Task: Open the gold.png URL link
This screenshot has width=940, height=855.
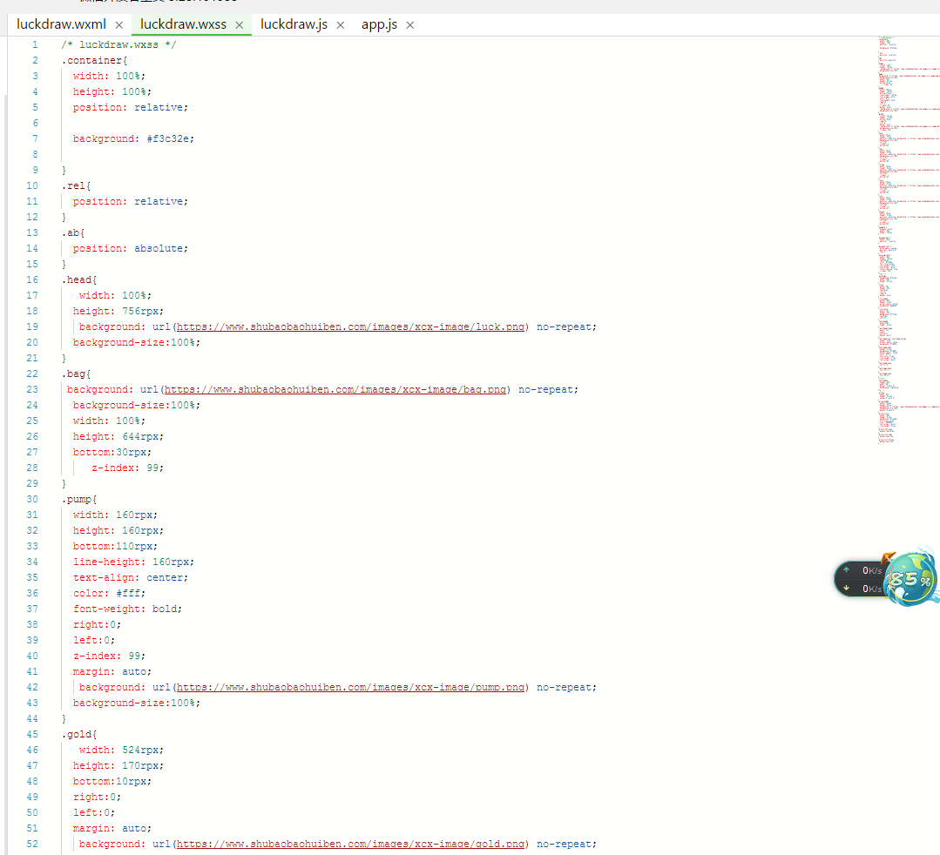Action: [350, 845]
